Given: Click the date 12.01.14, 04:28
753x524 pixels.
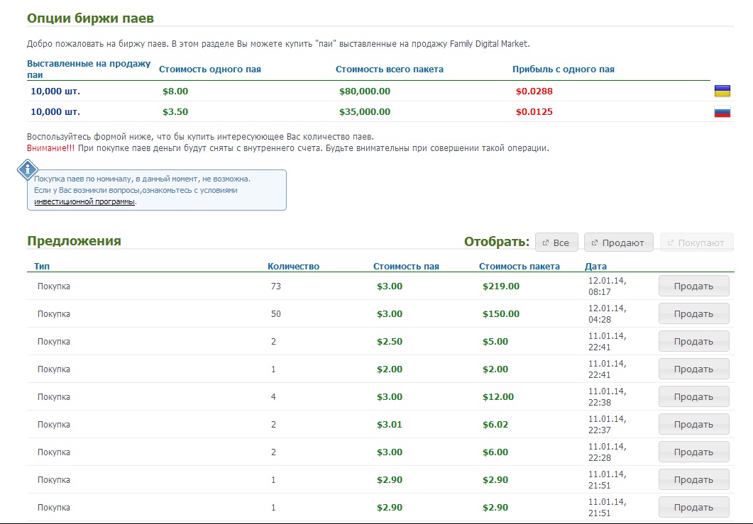Looking at the screenshot, I should [x=607, y=314].
